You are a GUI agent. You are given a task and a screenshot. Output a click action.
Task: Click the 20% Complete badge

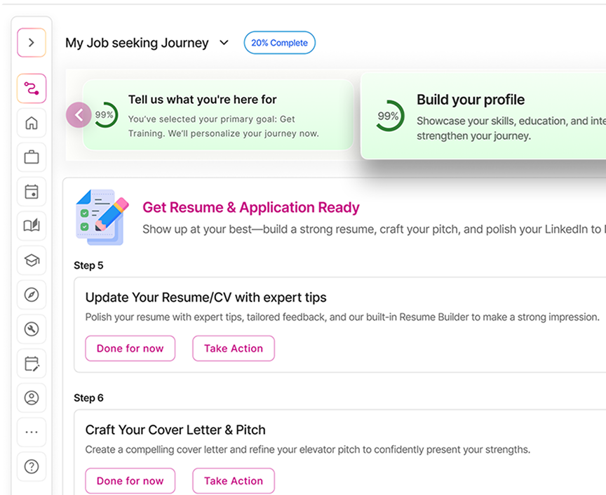(x=279, y=43)
